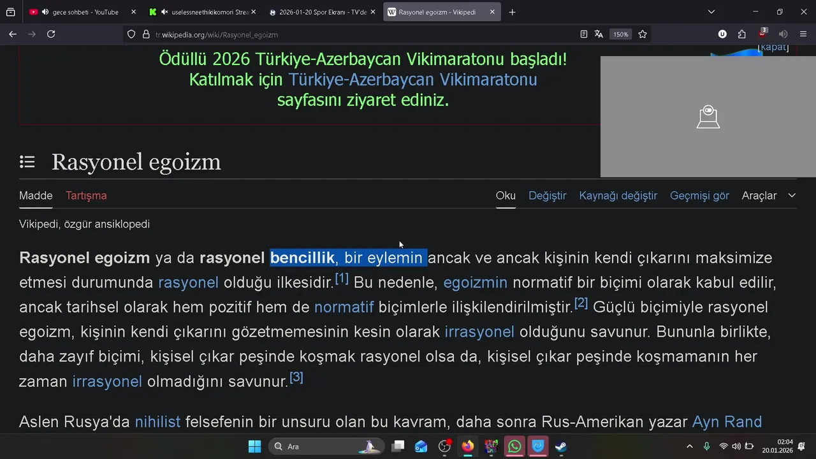Expand the Araçlar tools dropdown
This screenshot has height=459, width=816.
point(769,196)
